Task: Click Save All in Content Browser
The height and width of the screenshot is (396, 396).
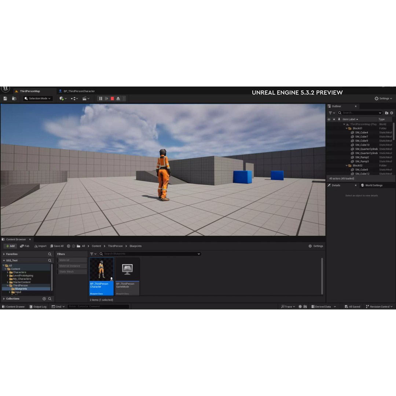Action: click(x=57, y=246)
